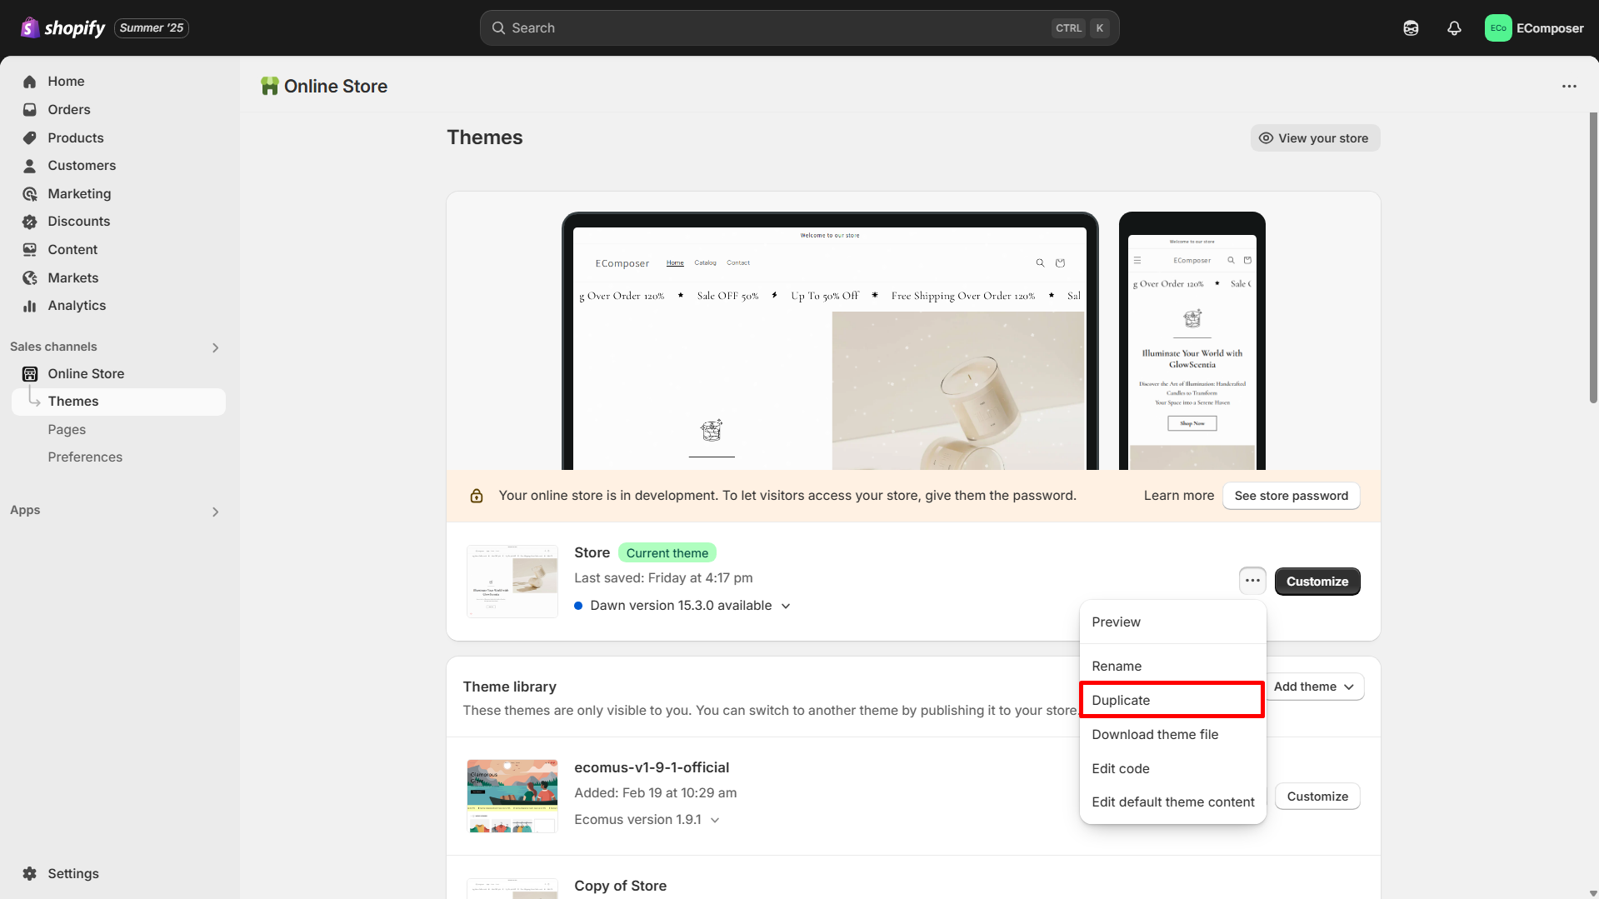The image size is (1599, 899).
Task: Open the notifications bell
Action: click(1454, 28)
